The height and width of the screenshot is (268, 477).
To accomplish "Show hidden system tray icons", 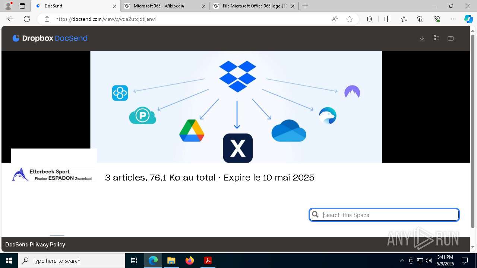I will pos(402,261).
